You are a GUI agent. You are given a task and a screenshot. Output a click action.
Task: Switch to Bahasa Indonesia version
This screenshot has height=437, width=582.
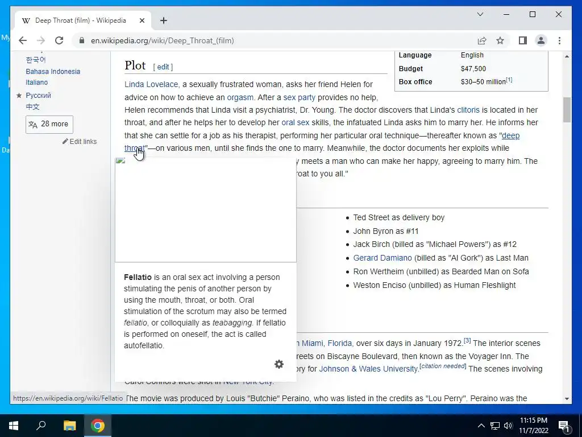[53, 71]
